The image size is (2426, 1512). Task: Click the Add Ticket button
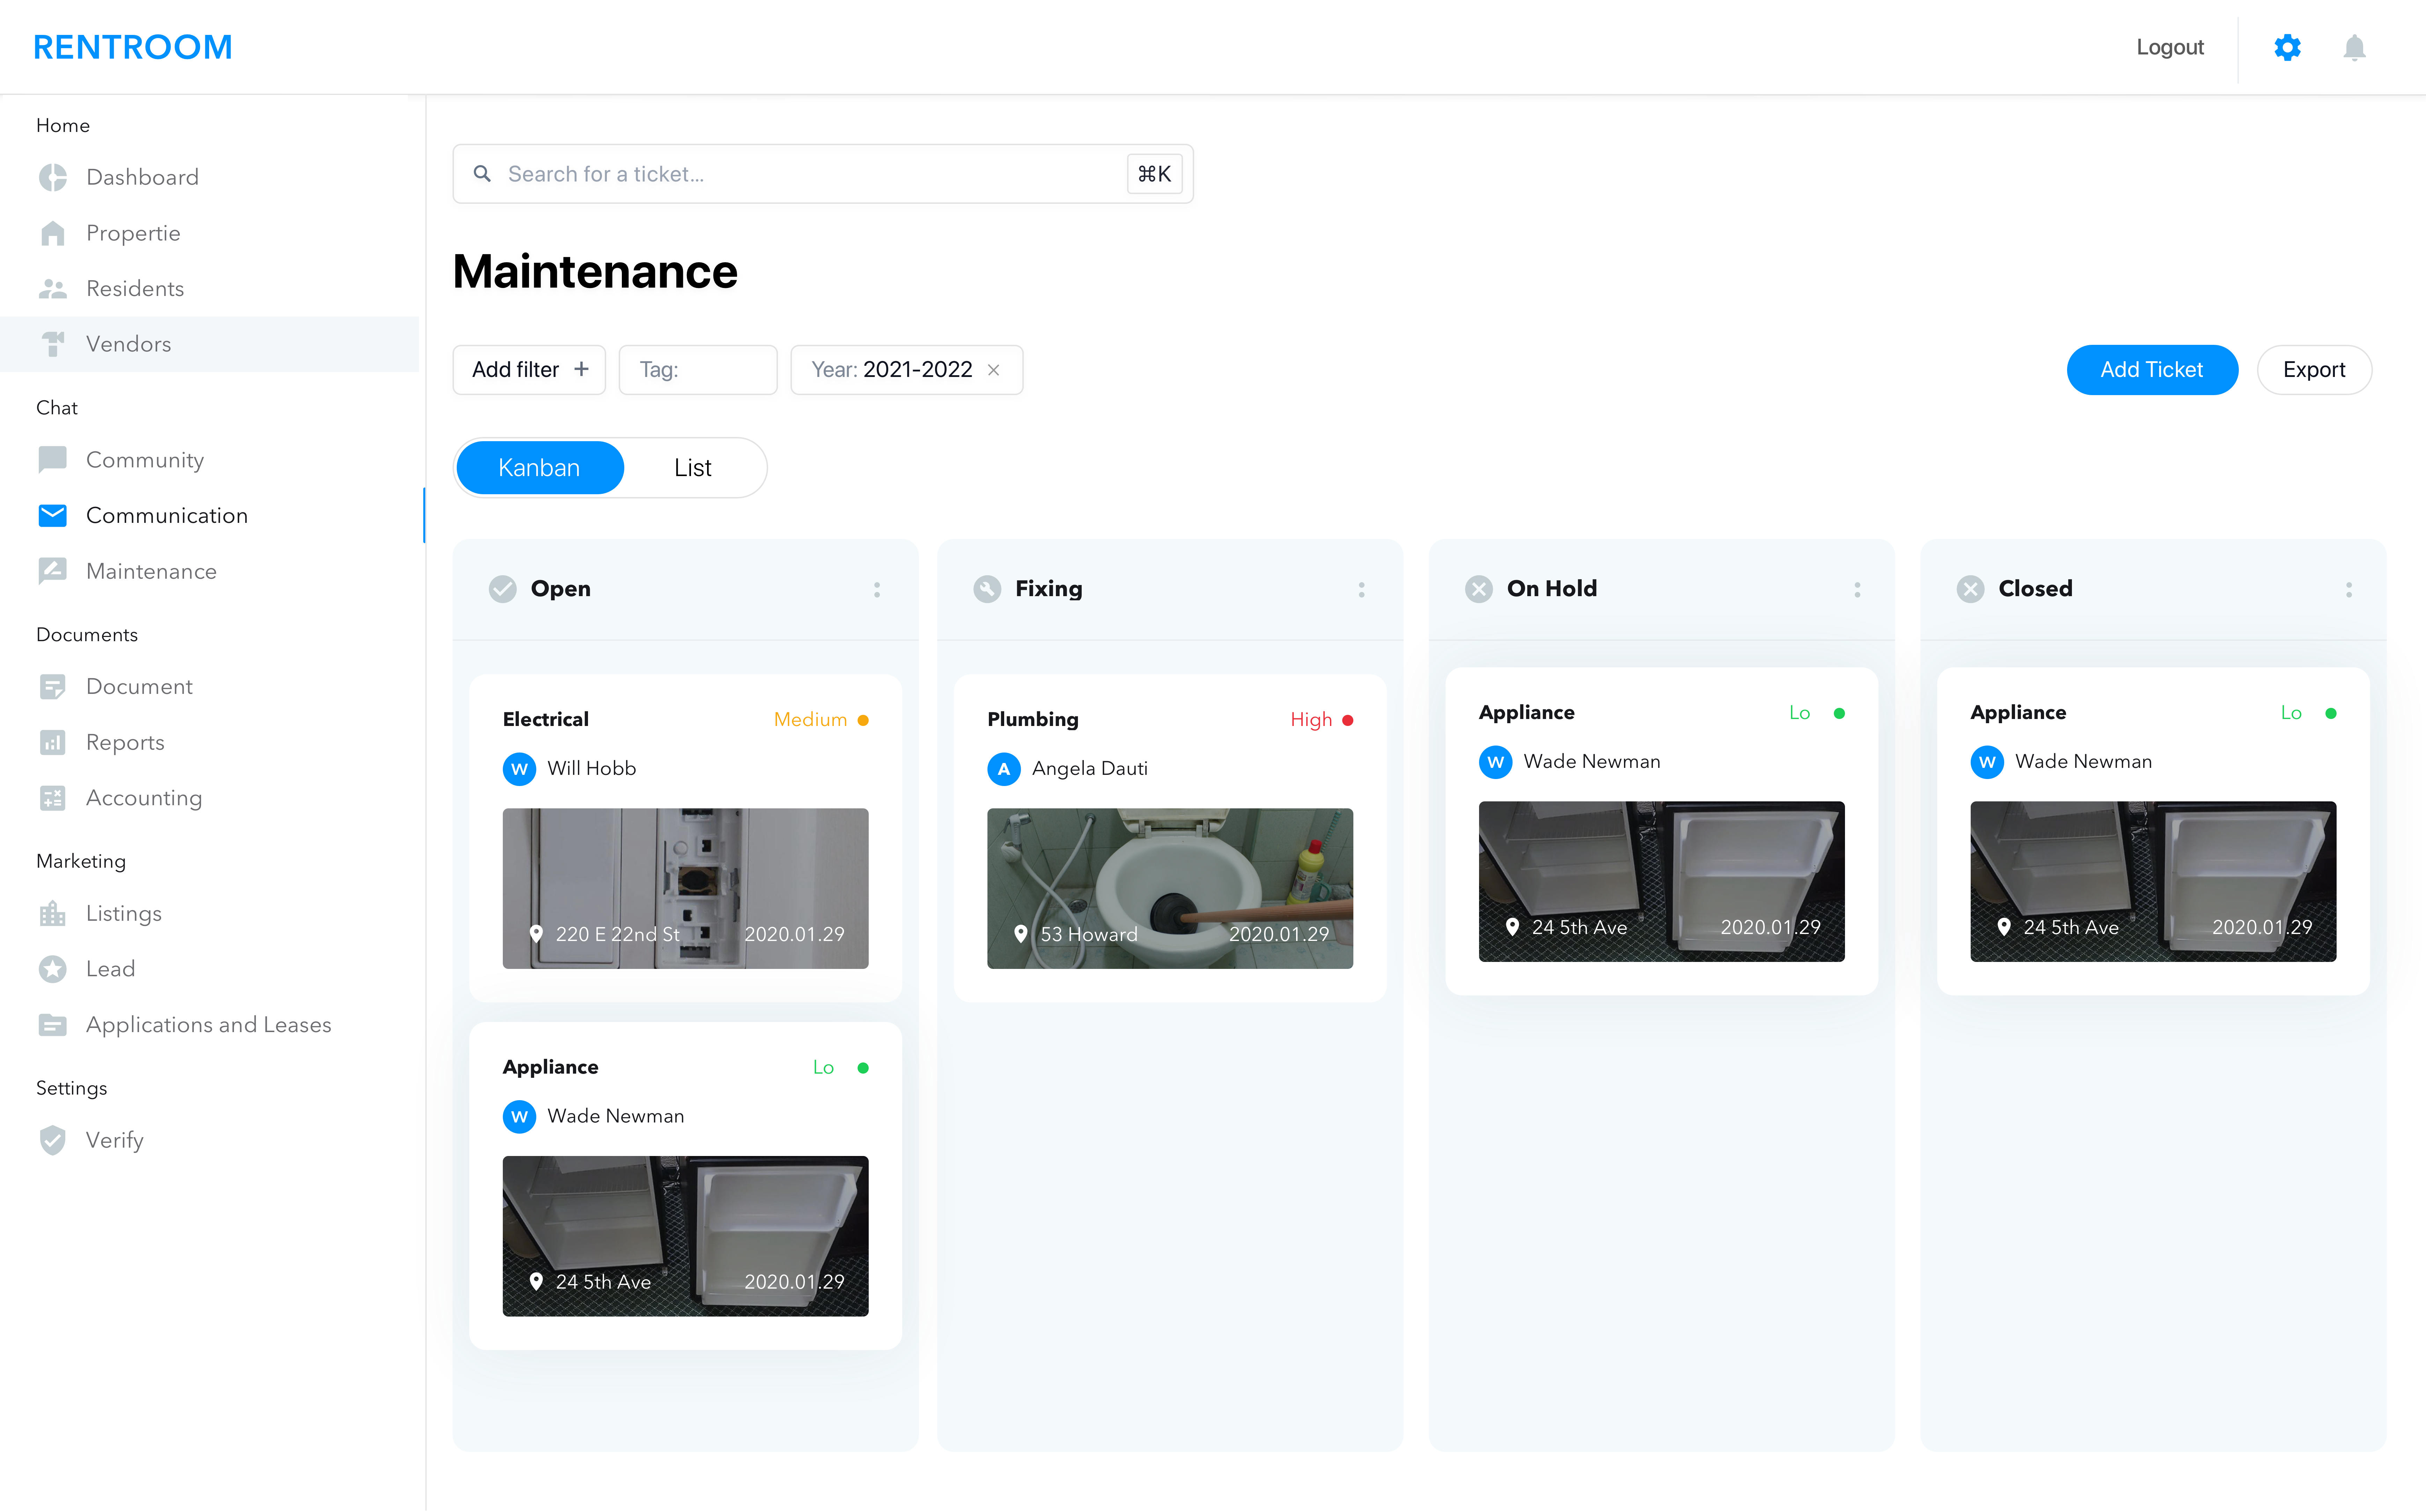pyautogui.click(x=2152, y=369)
